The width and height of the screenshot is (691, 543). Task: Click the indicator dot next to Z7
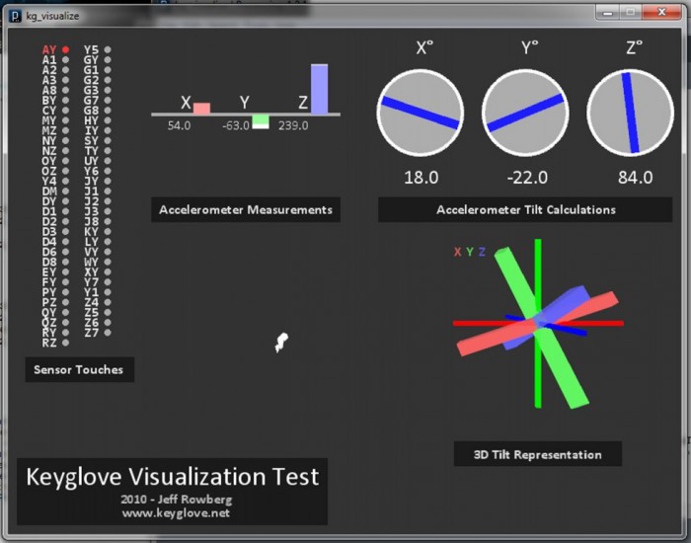point(108,333)
